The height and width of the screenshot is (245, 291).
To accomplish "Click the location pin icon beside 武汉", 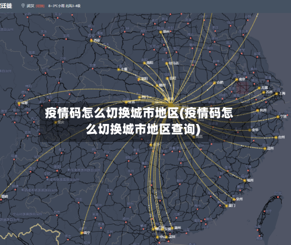I will click(x=23, y=6).
